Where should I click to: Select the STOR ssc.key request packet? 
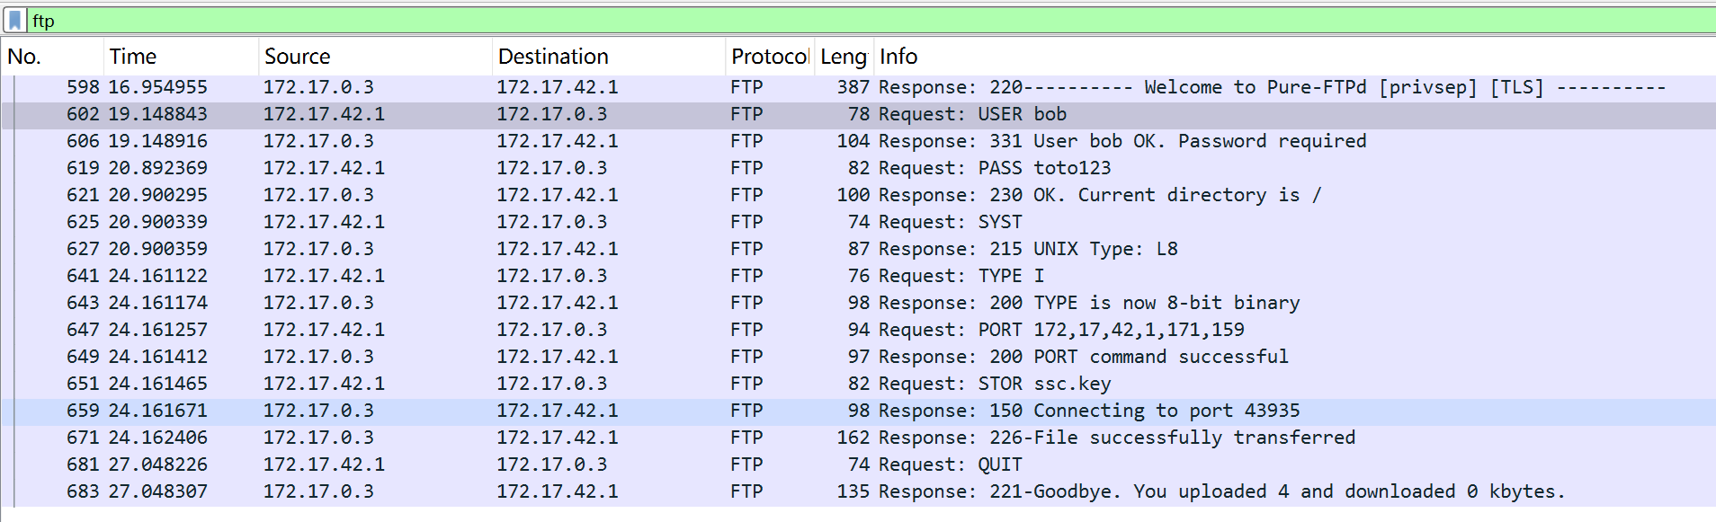pos(858,384)
